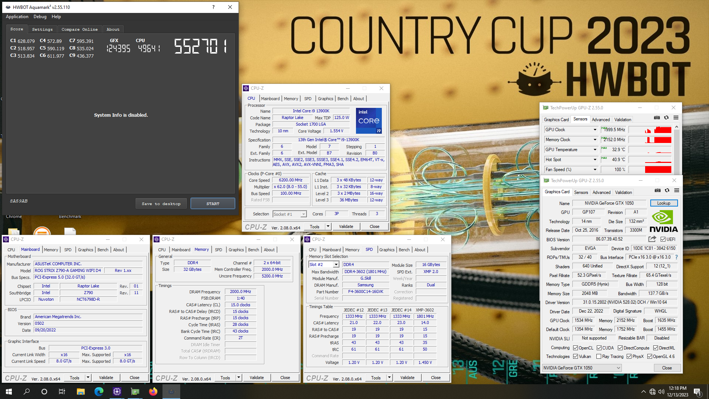Toggle the OpenGL 4.6 checkbox
The height and width of the screenshot is (399, 709).
pos(650,357)
